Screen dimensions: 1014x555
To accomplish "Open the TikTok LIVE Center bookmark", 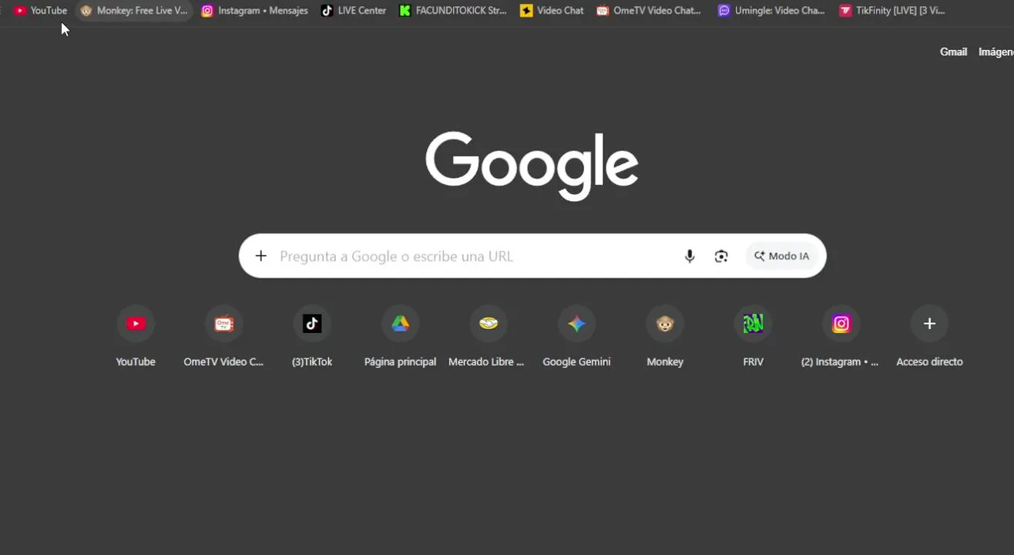I will pyautogui.click(x=354, y=11).
